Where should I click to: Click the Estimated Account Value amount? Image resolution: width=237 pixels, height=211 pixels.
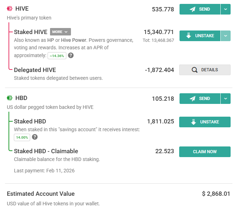pyautogui.click(x=216, y=194)
